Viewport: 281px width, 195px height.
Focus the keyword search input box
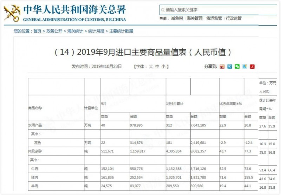tap(218, 10)
